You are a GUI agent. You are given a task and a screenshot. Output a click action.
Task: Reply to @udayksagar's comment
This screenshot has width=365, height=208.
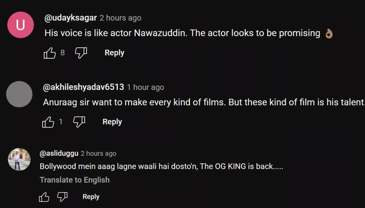(114, 53)
